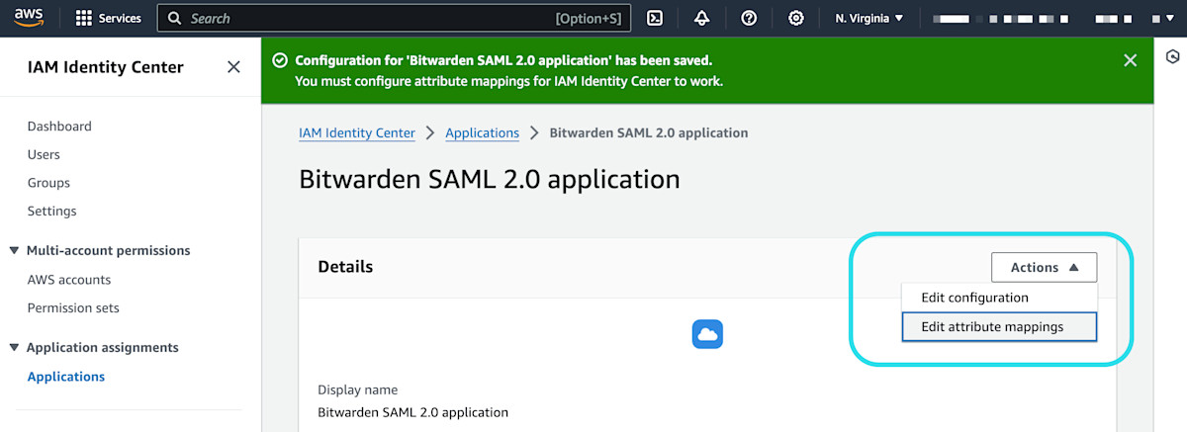Close the IAM Identity Center sidebar
Viewport: 1187px width, 432px height.
pyautogui.click(x=233, y=67)
